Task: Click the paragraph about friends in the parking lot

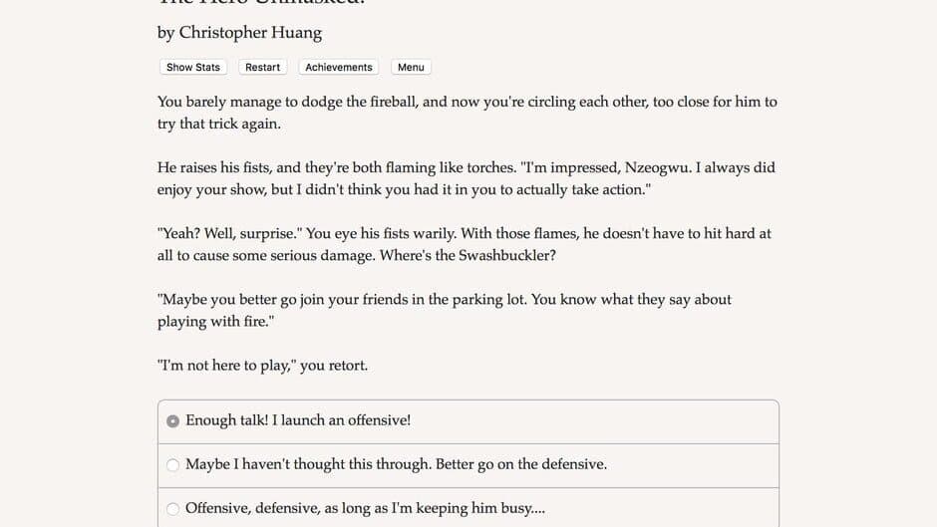Action: (445, 310)
